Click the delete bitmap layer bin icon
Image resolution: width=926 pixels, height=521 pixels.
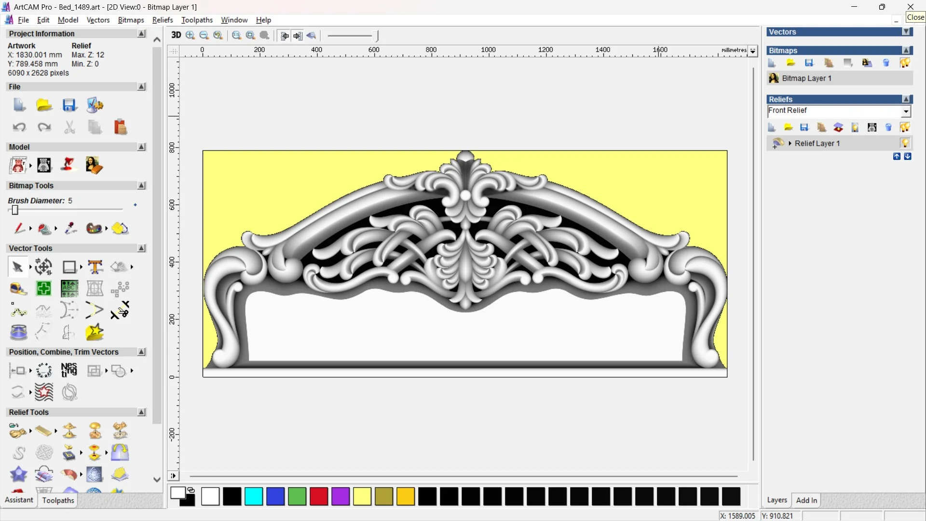click(886, 63)
